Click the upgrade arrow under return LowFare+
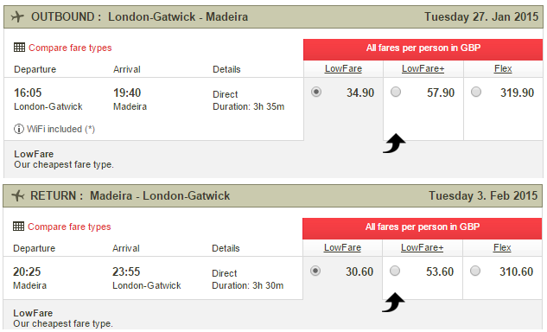This screenshot has height=332, width=547. [393, 303]
